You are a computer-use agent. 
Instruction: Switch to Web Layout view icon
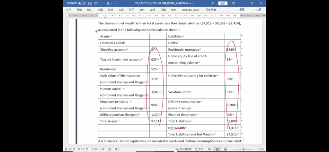pos(225,149)
